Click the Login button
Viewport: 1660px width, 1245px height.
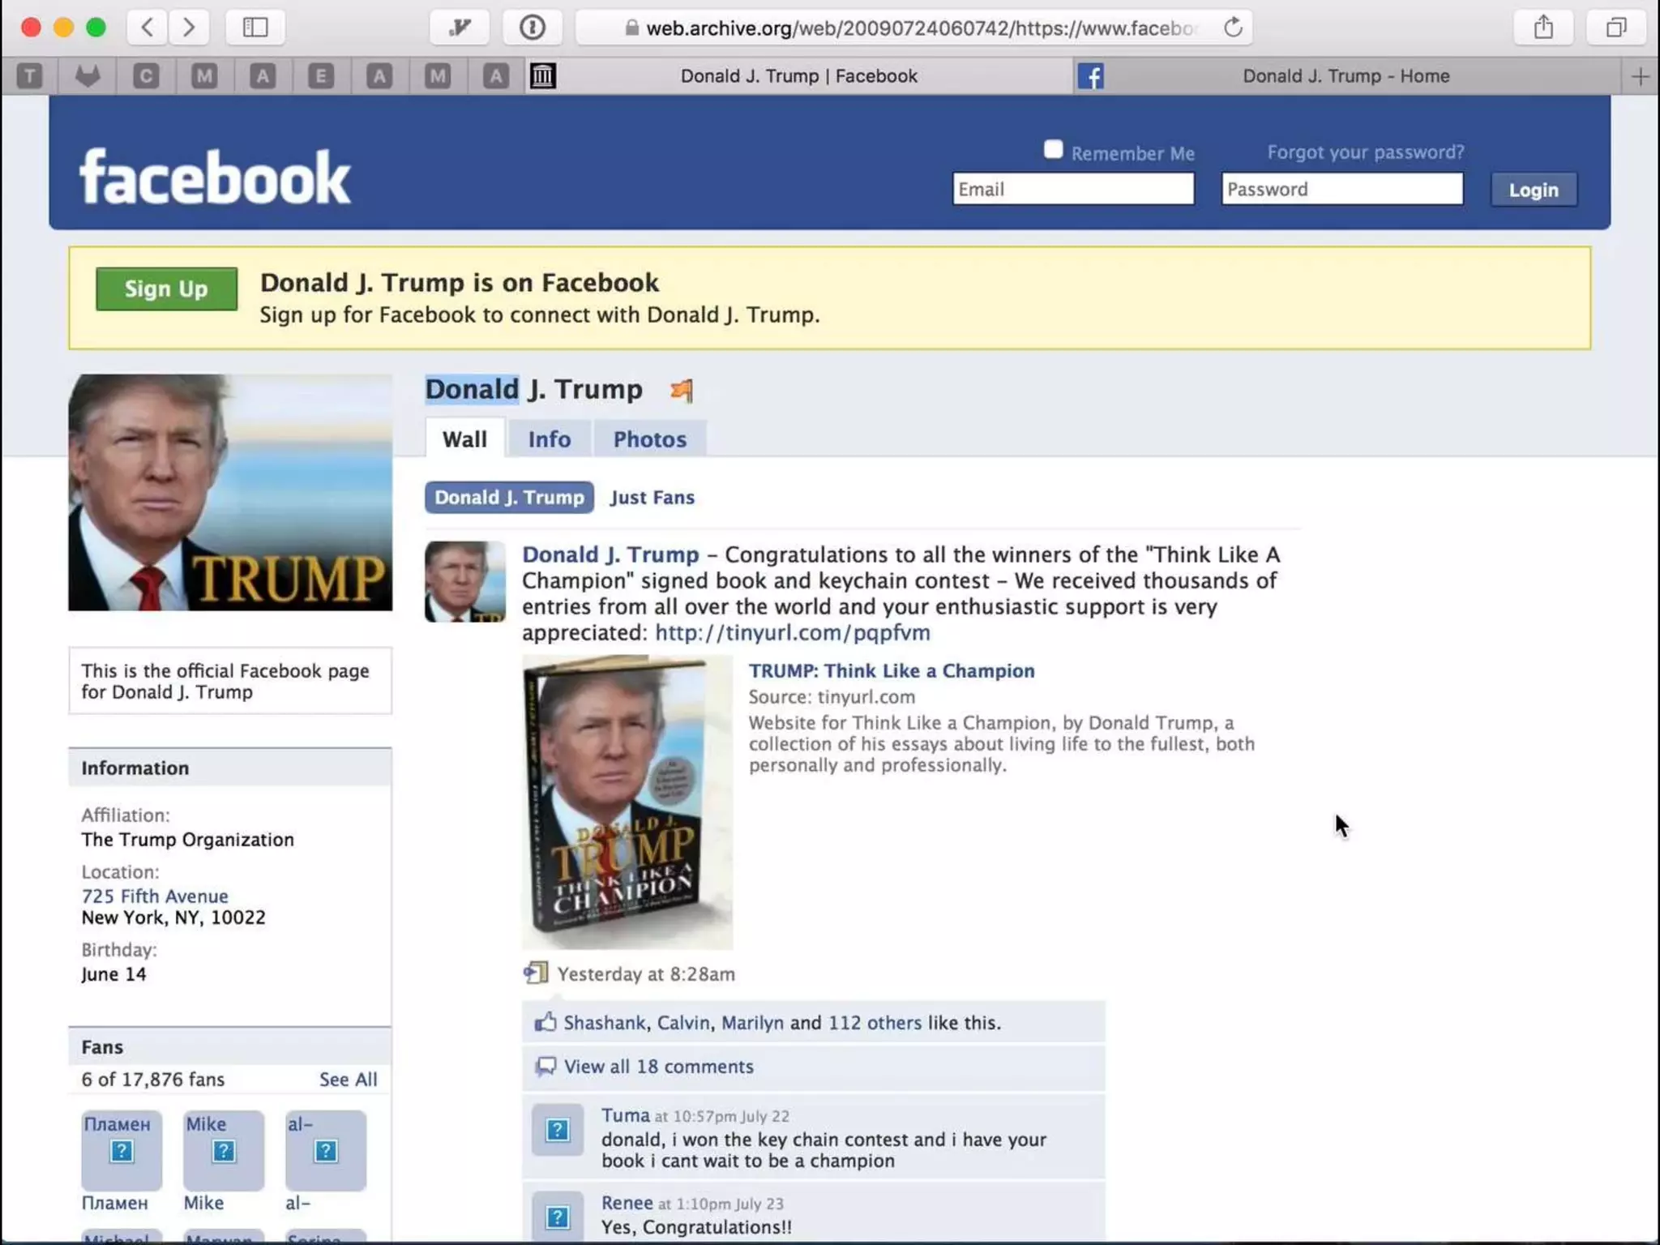1533,190
